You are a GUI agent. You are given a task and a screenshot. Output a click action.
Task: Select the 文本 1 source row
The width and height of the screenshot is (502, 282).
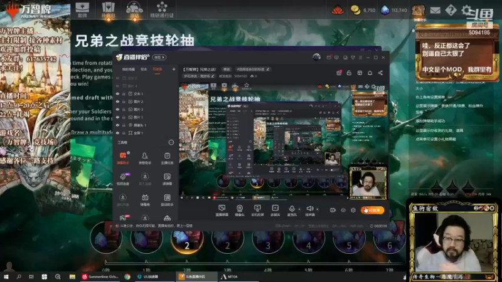pos(145,93)
